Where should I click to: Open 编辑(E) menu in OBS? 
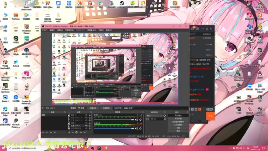click(52, 30)
